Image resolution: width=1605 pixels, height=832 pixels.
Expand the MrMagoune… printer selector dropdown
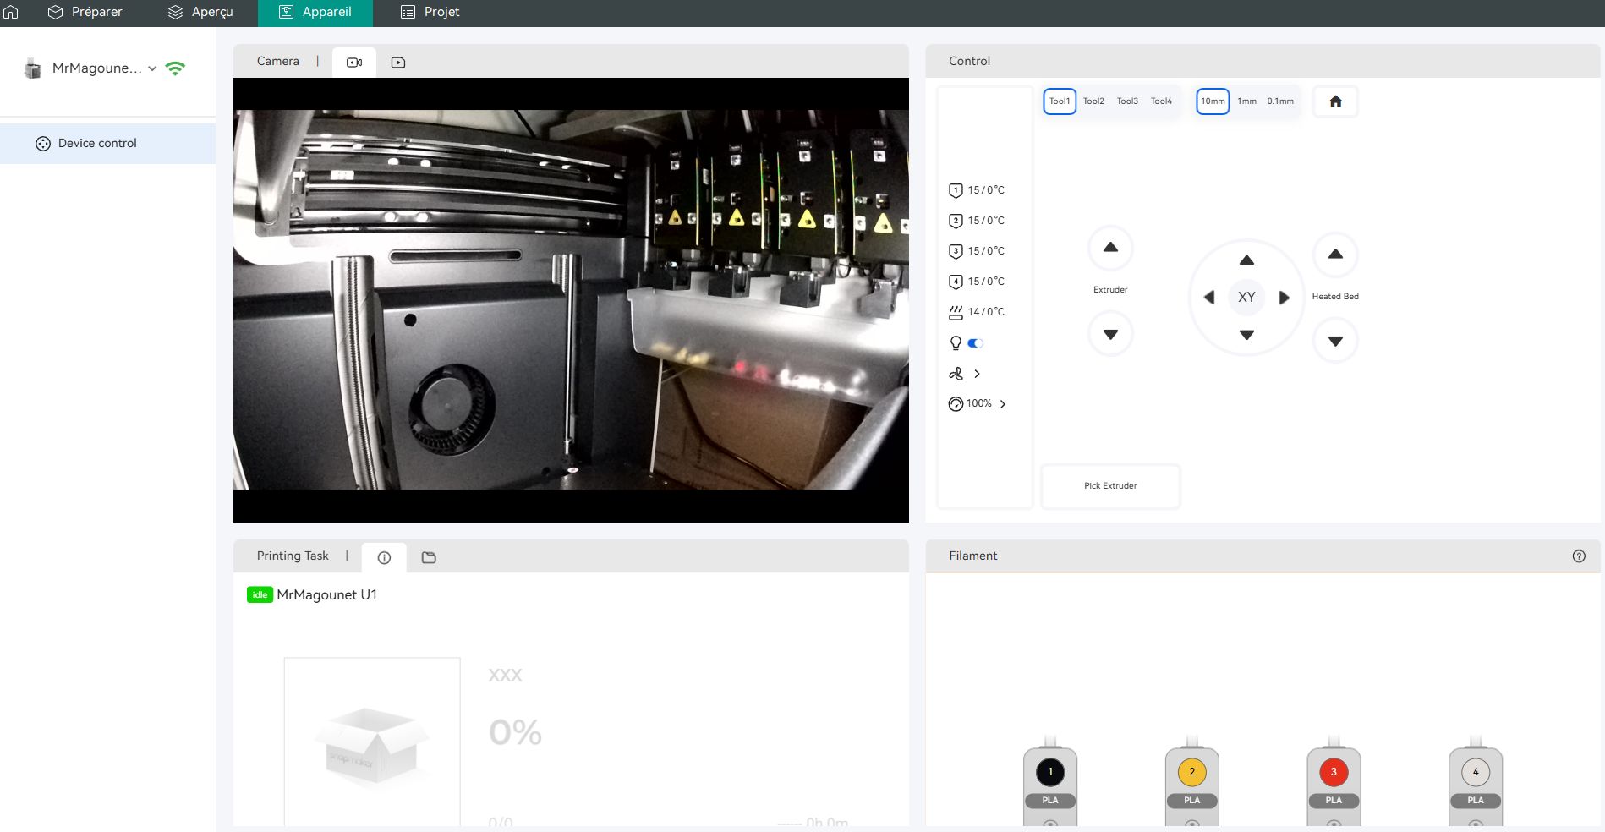pyautogui.click(x=152, y=68)
